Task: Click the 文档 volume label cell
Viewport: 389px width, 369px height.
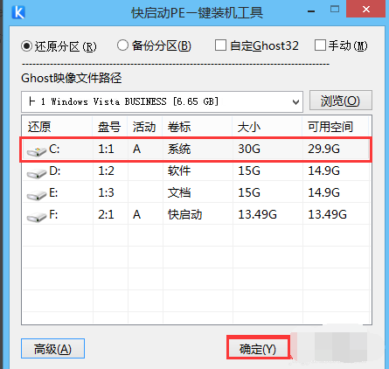Action: pyautogui.click(x=179, y=192)
